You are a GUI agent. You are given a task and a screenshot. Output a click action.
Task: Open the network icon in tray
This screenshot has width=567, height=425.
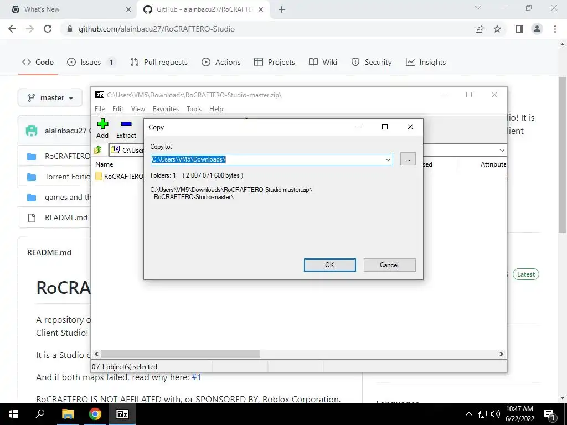482,414
